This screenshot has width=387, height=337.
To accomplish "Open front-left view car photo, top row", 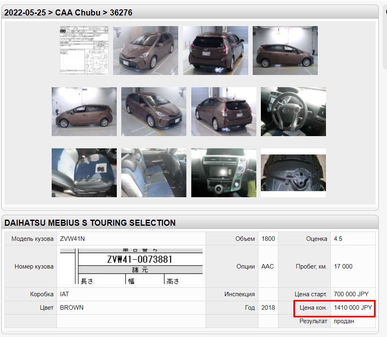I will 146,51.
